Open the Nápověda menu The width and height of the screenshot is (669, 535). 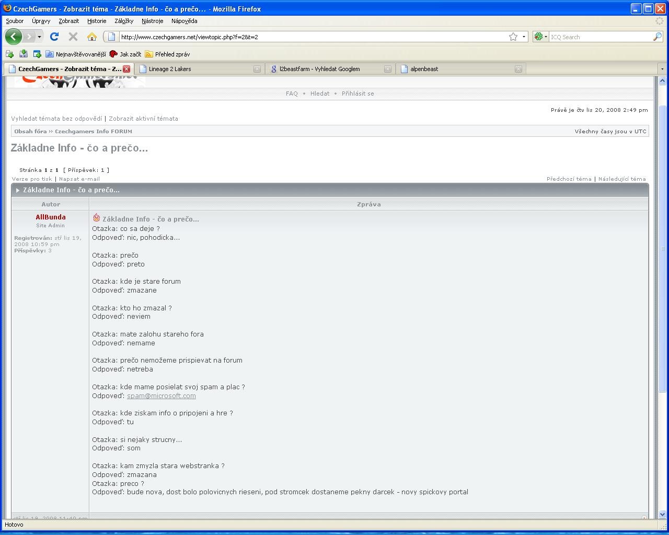[184, 21]
